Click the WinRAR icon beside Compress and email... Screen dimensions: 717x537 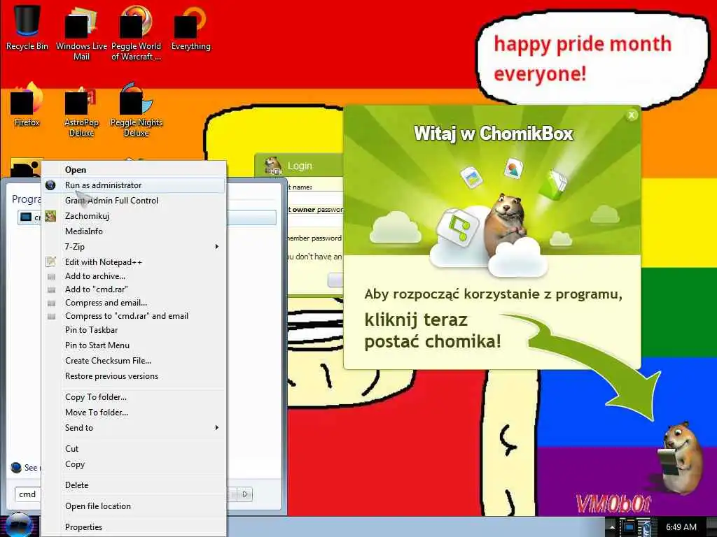(x=51, y=303)
